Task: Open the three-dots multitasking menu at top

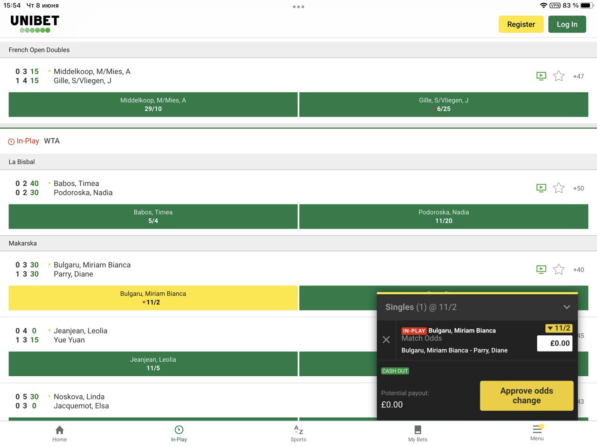Action: click(298, 7)
